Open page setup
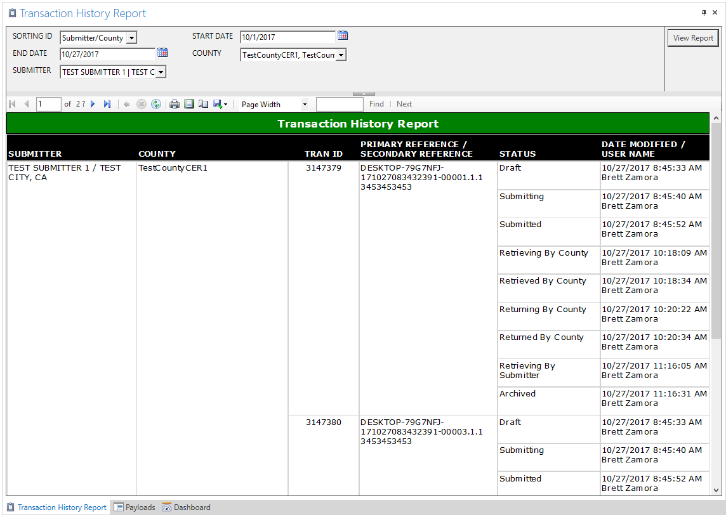This screenshot has width=726, height=517. (x=203, y=104)
